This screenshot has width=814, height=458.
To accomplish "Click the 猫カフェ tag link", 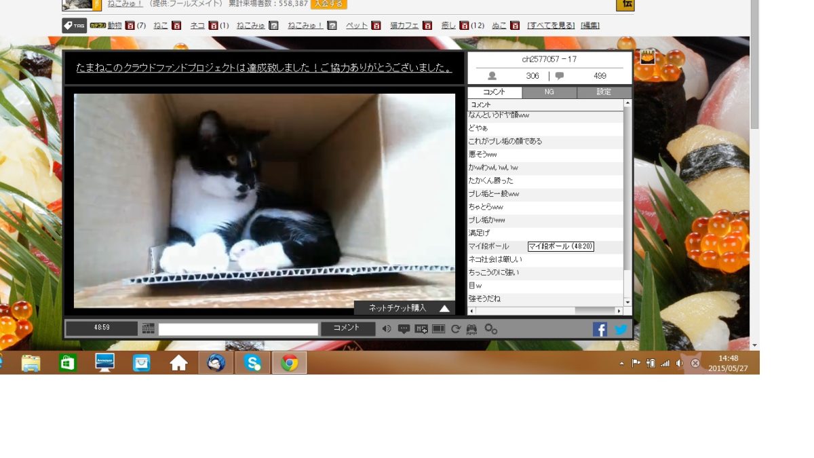I will tap(404, 26).
